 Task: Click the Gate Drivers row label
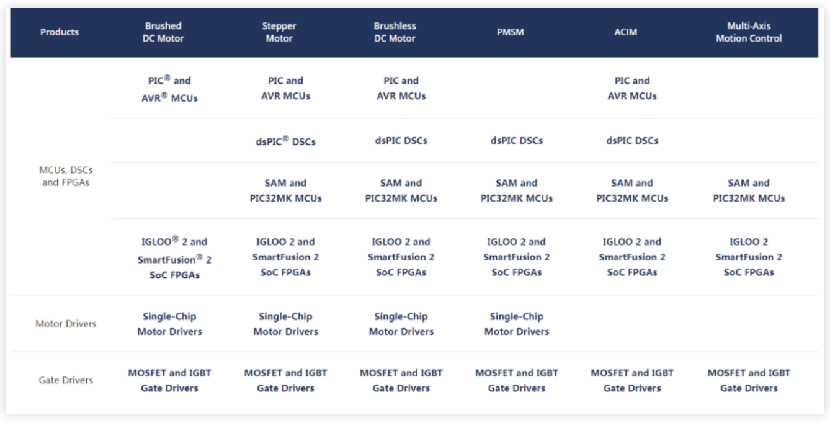(66, 380)
